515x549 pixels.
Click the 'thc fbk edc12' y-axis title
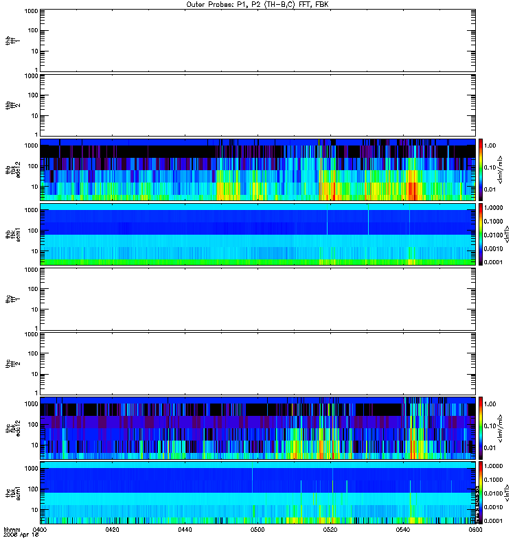click(13, 428)
